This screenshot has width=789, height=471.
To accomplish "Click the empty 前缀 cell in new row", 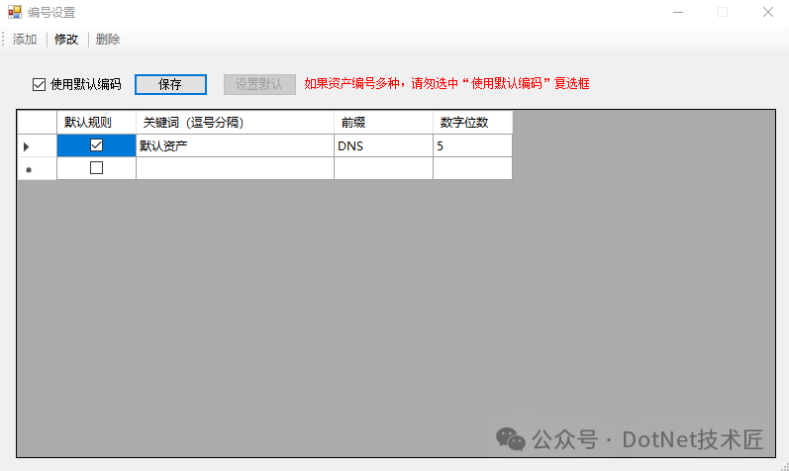I will pyautogui.click(x=383, y=168).
